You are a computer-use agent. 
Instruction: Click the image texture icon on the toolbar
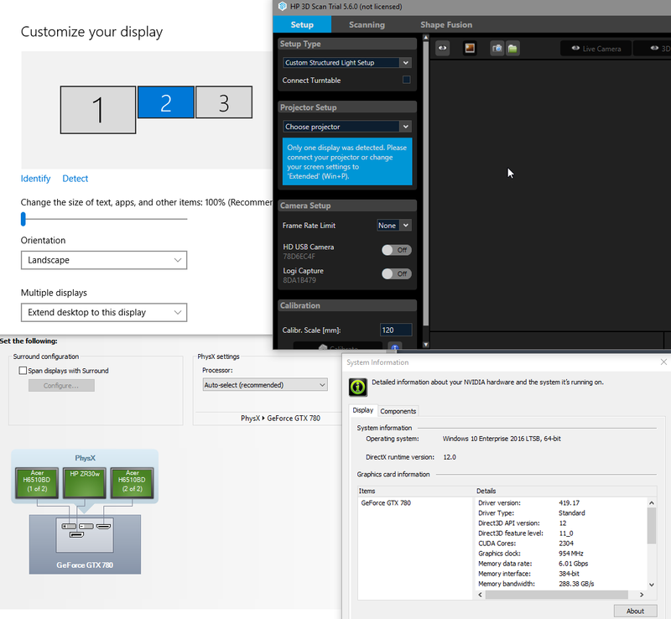(471, 49)
